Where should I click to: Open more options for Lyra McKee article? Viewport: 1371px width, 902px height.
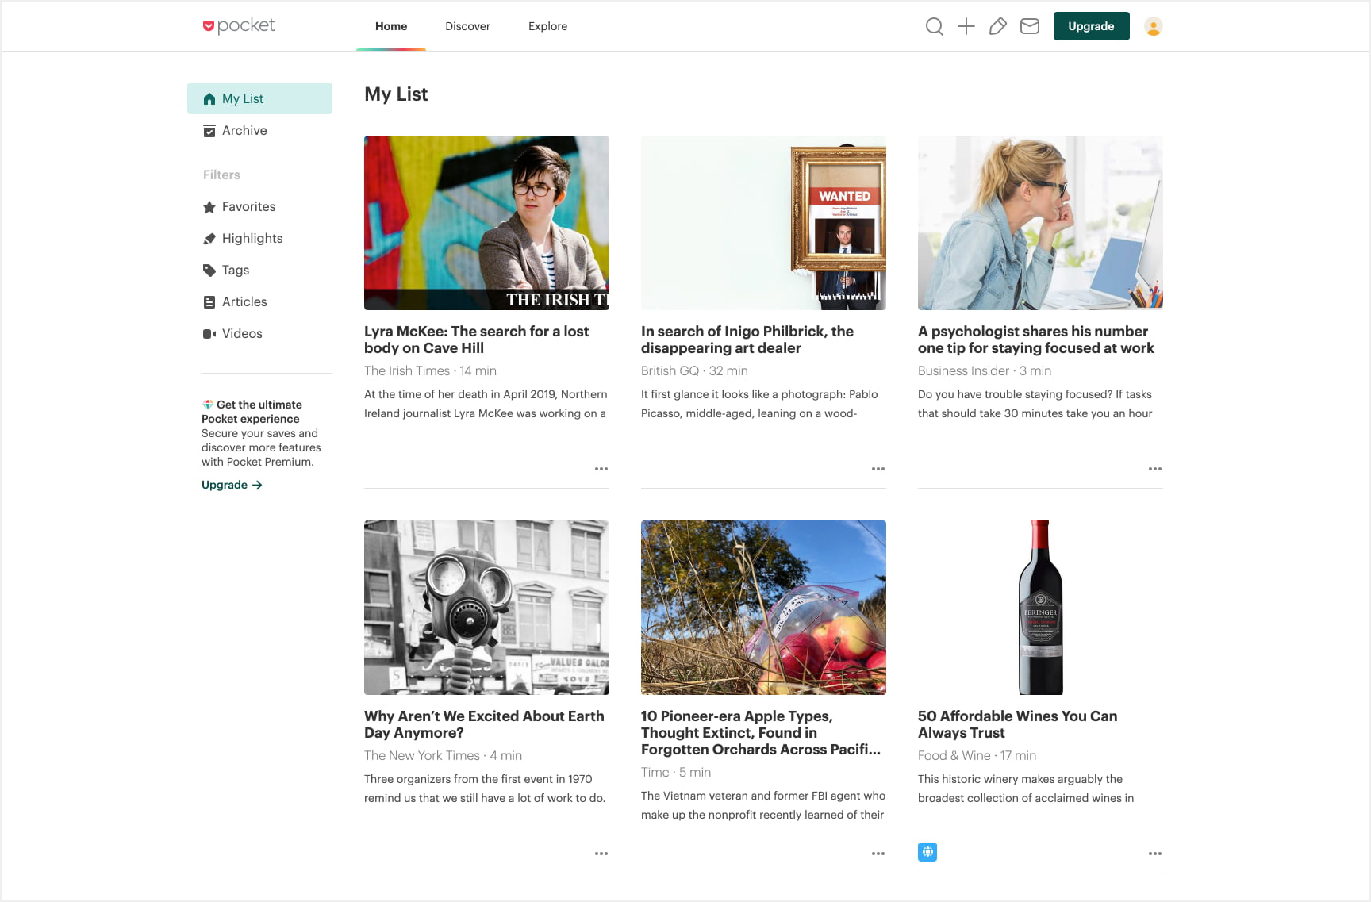point(601,469)
